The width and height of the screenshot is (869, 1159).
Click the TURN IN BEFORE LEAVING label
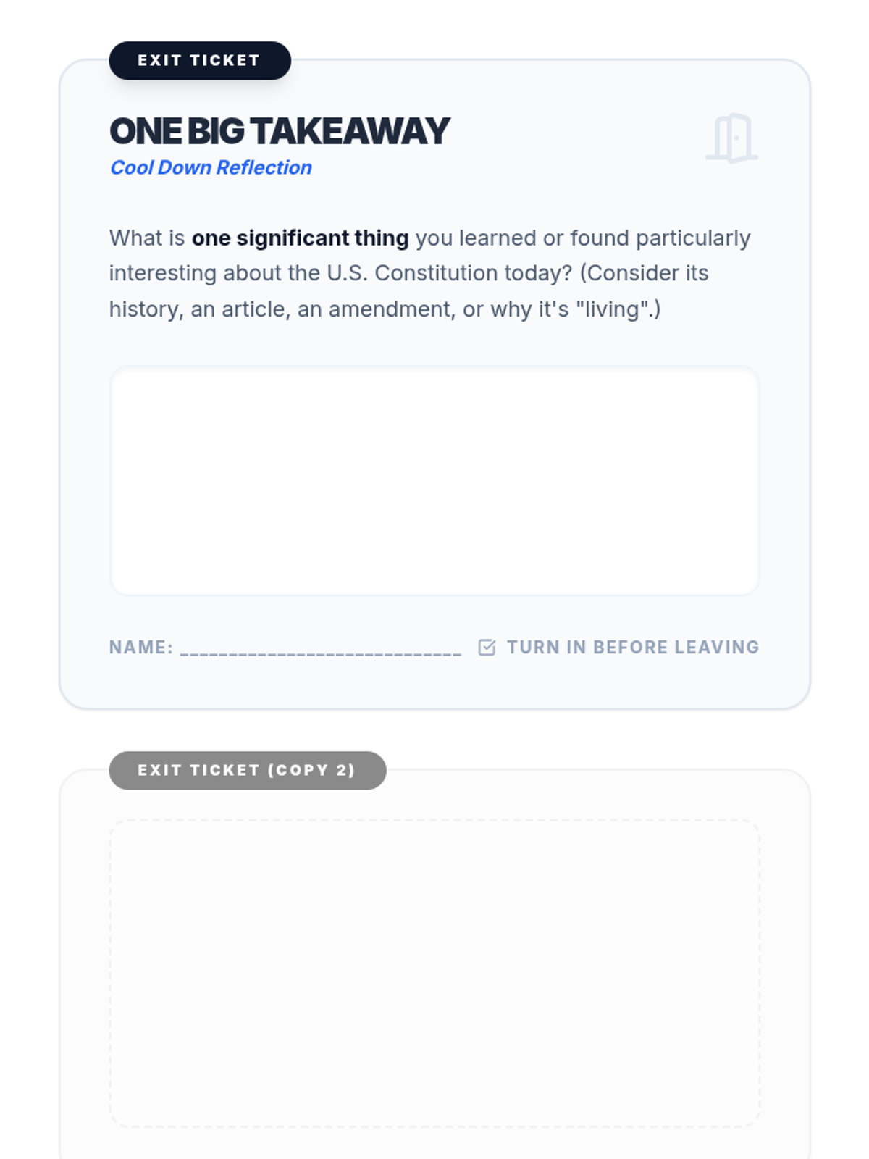633,647
